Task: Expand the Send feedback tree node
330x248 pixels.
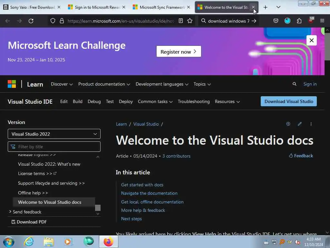Action: point(10,212)
